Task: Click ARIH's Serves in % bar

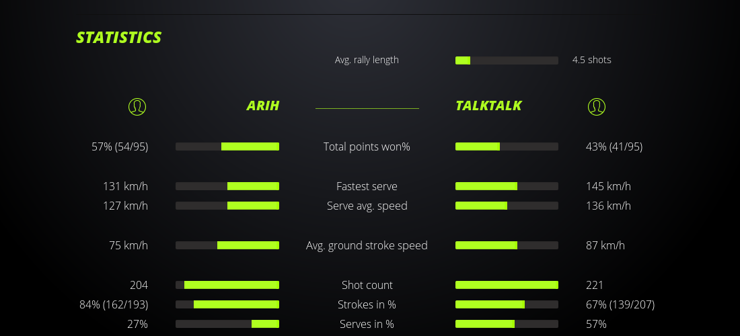Action: (x=227, y=324)
